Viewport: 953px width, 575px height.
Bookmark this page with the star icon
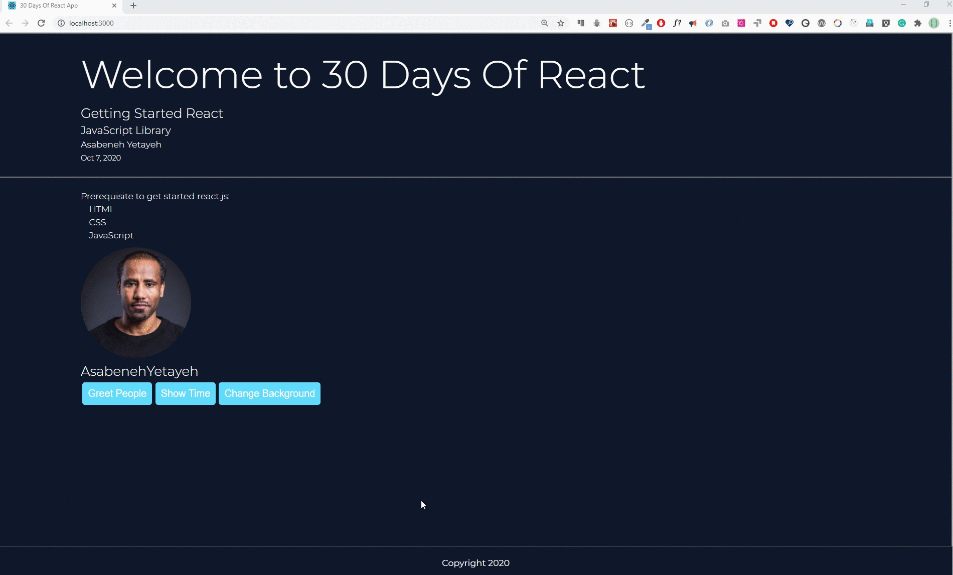pyautogui.click(x=561, y=23)
